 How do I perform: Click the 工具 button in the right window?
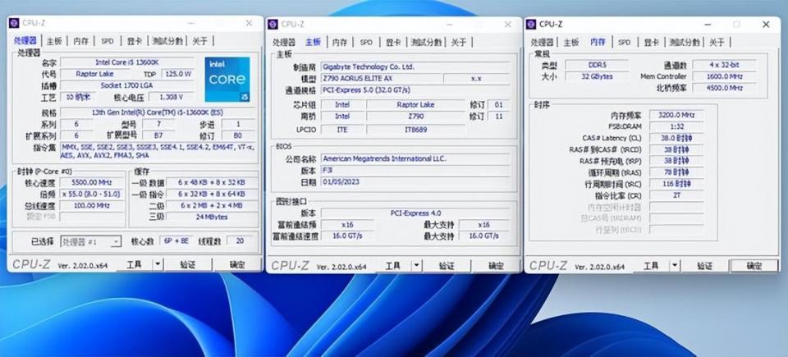pyautogui.click(x=651, y=265)
